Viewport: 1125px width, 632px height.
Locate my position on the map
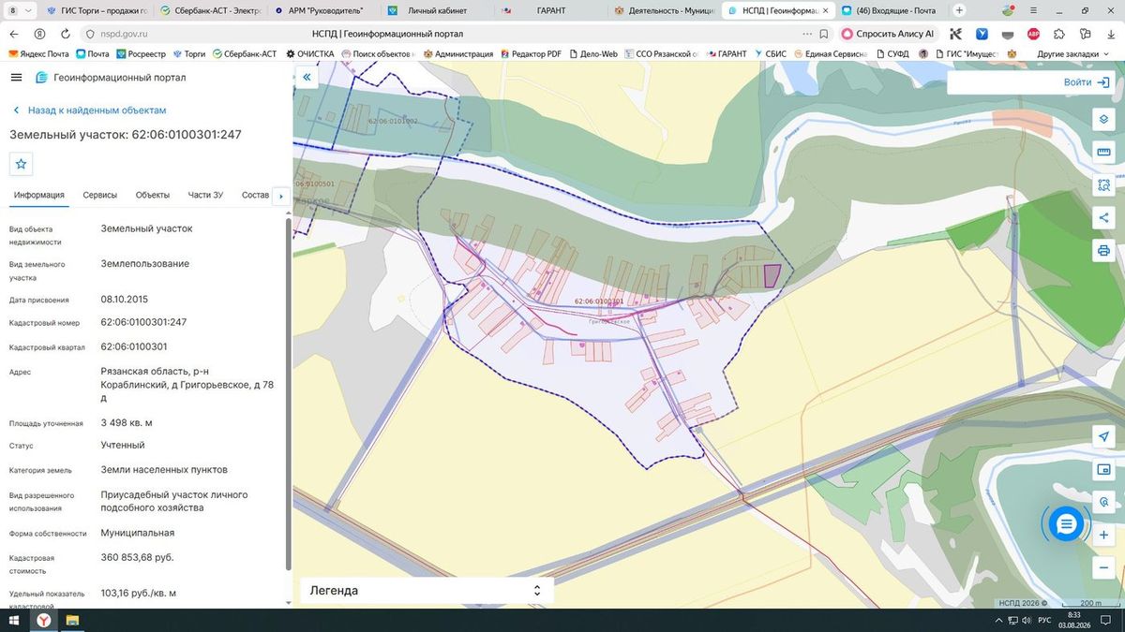(x=1104, y=437)
